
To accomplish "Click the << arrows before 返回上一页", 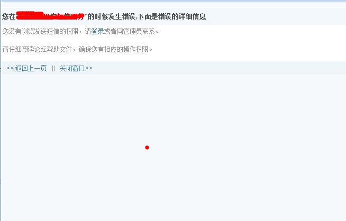I will (x=10, y=68).
